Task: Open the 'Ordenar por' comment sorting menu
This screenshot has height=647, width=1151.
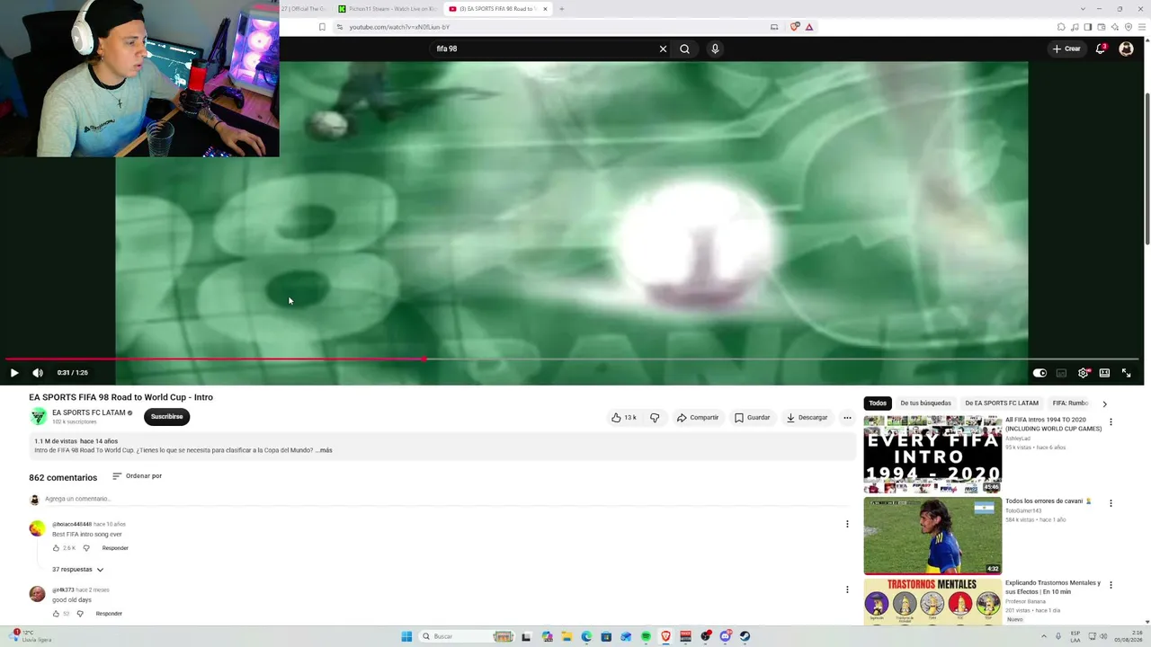Action: [x=138, y=476]
